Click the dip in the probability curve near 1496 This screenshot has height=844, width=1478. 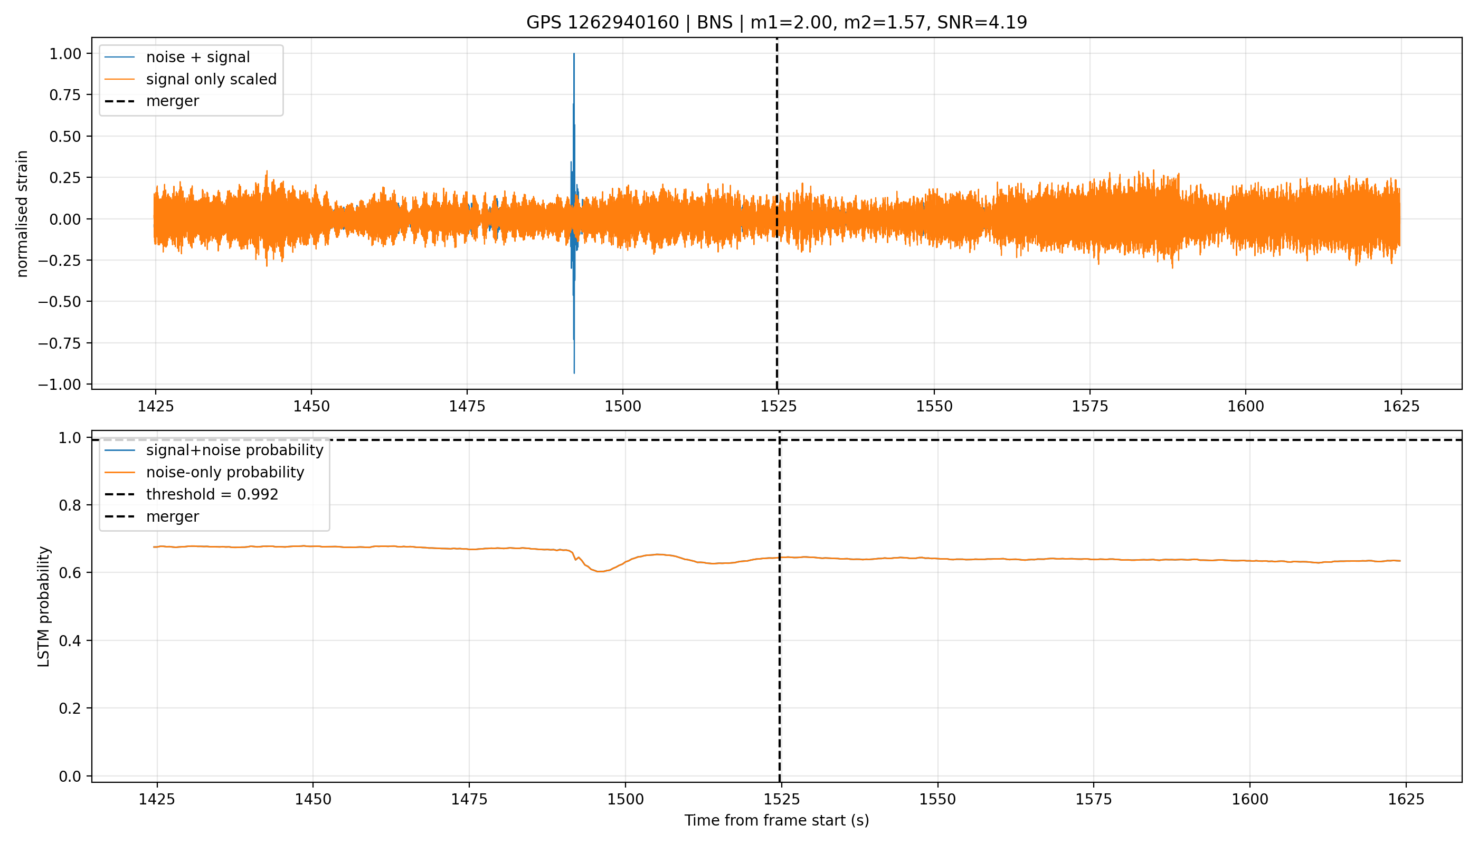(x=601, y=571)
